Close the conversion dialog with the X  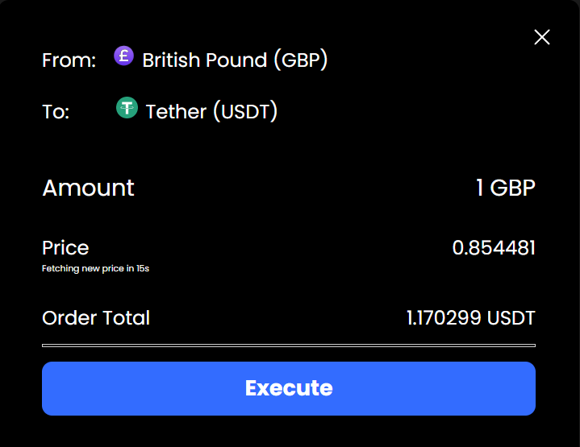point(542,37)
